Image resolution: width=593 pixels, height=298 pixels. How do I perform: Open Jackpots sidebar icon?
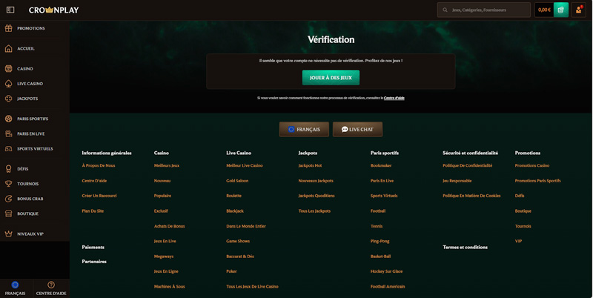8,99
